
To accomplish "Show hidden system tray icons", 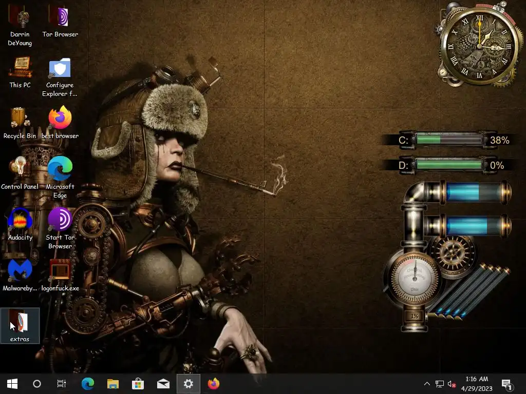I will coord(427,384).
